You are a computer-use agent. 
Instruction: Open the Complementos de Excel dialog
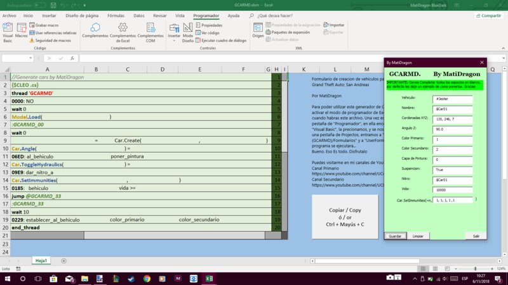coord(123,30)
